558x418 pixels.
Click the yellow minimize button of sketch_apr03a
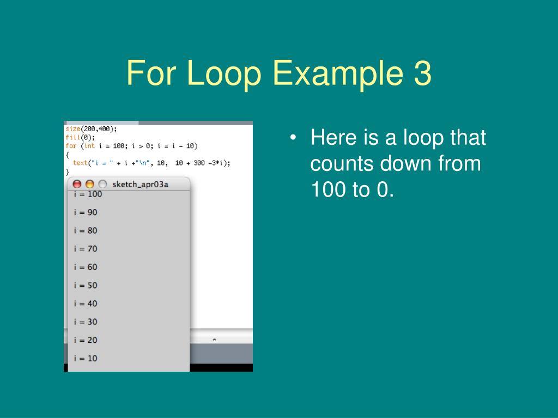click(90, 184)
